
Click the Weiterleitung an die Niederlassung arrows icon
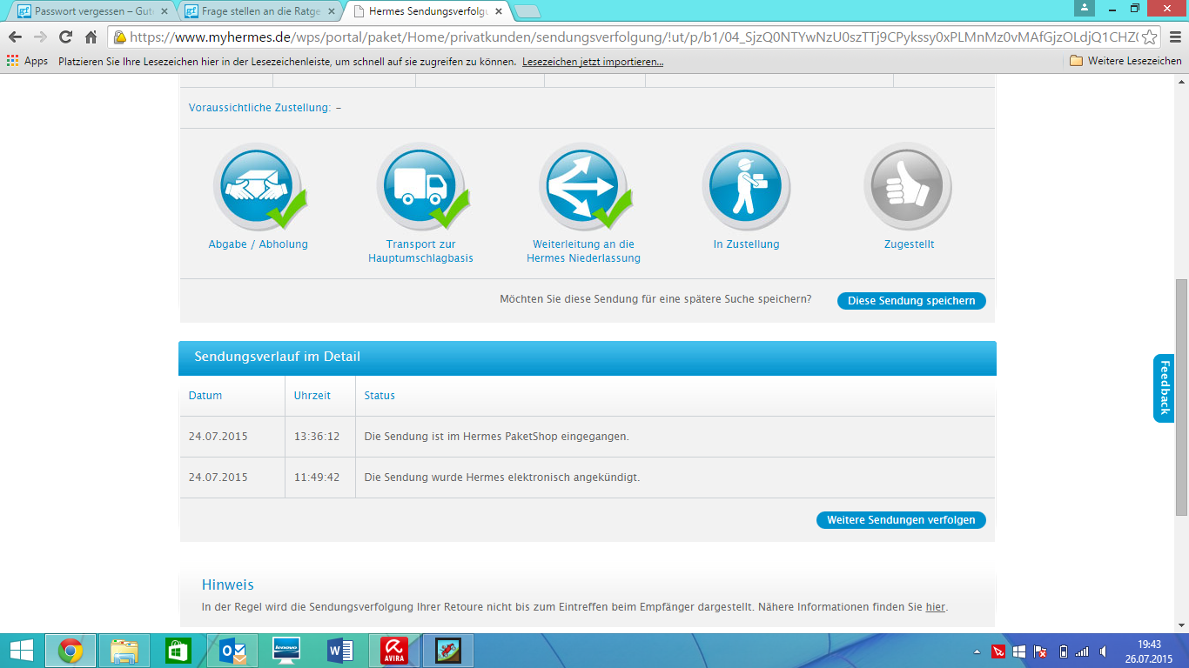tap(583, 186)
